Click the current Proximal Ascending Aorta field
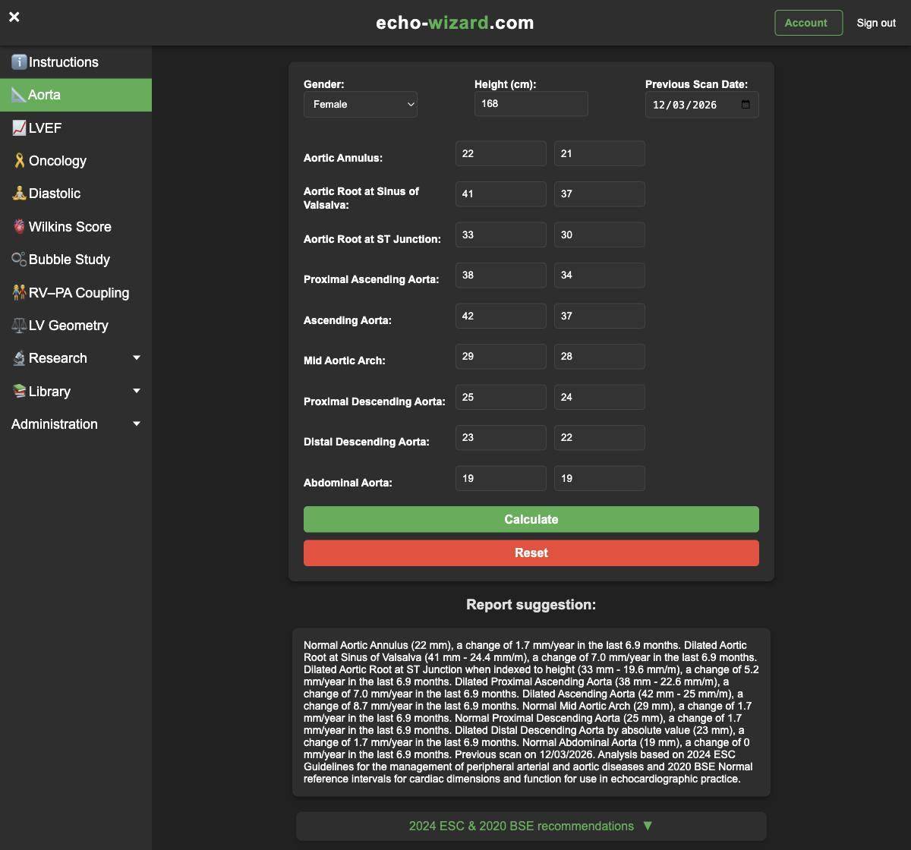 (x=501, y=275)
